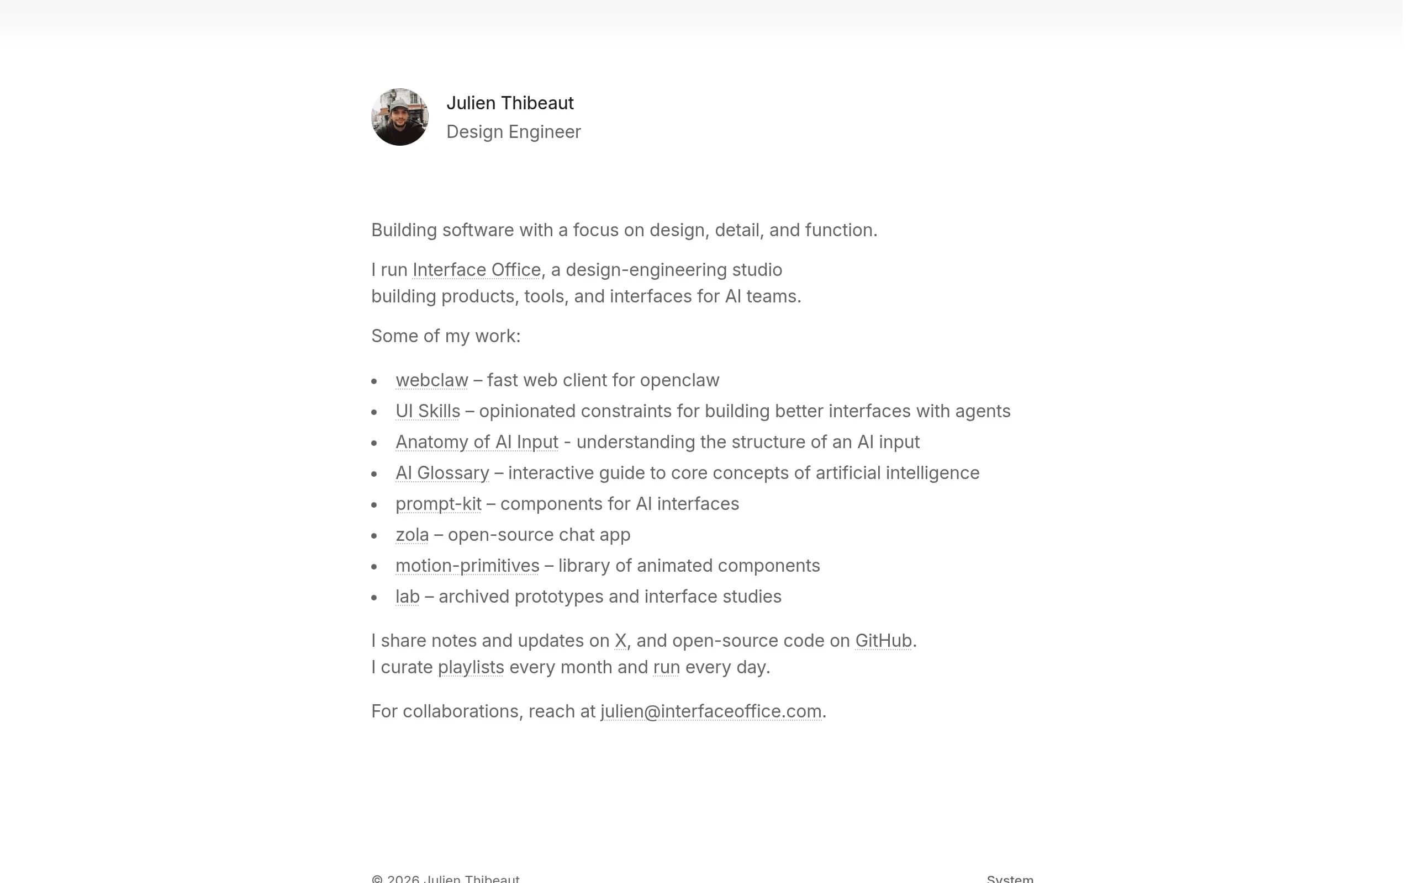This screenshot has width=1414, height=883.
Task: Open the lab prototypes link
Action: click(x=407, y=597)
